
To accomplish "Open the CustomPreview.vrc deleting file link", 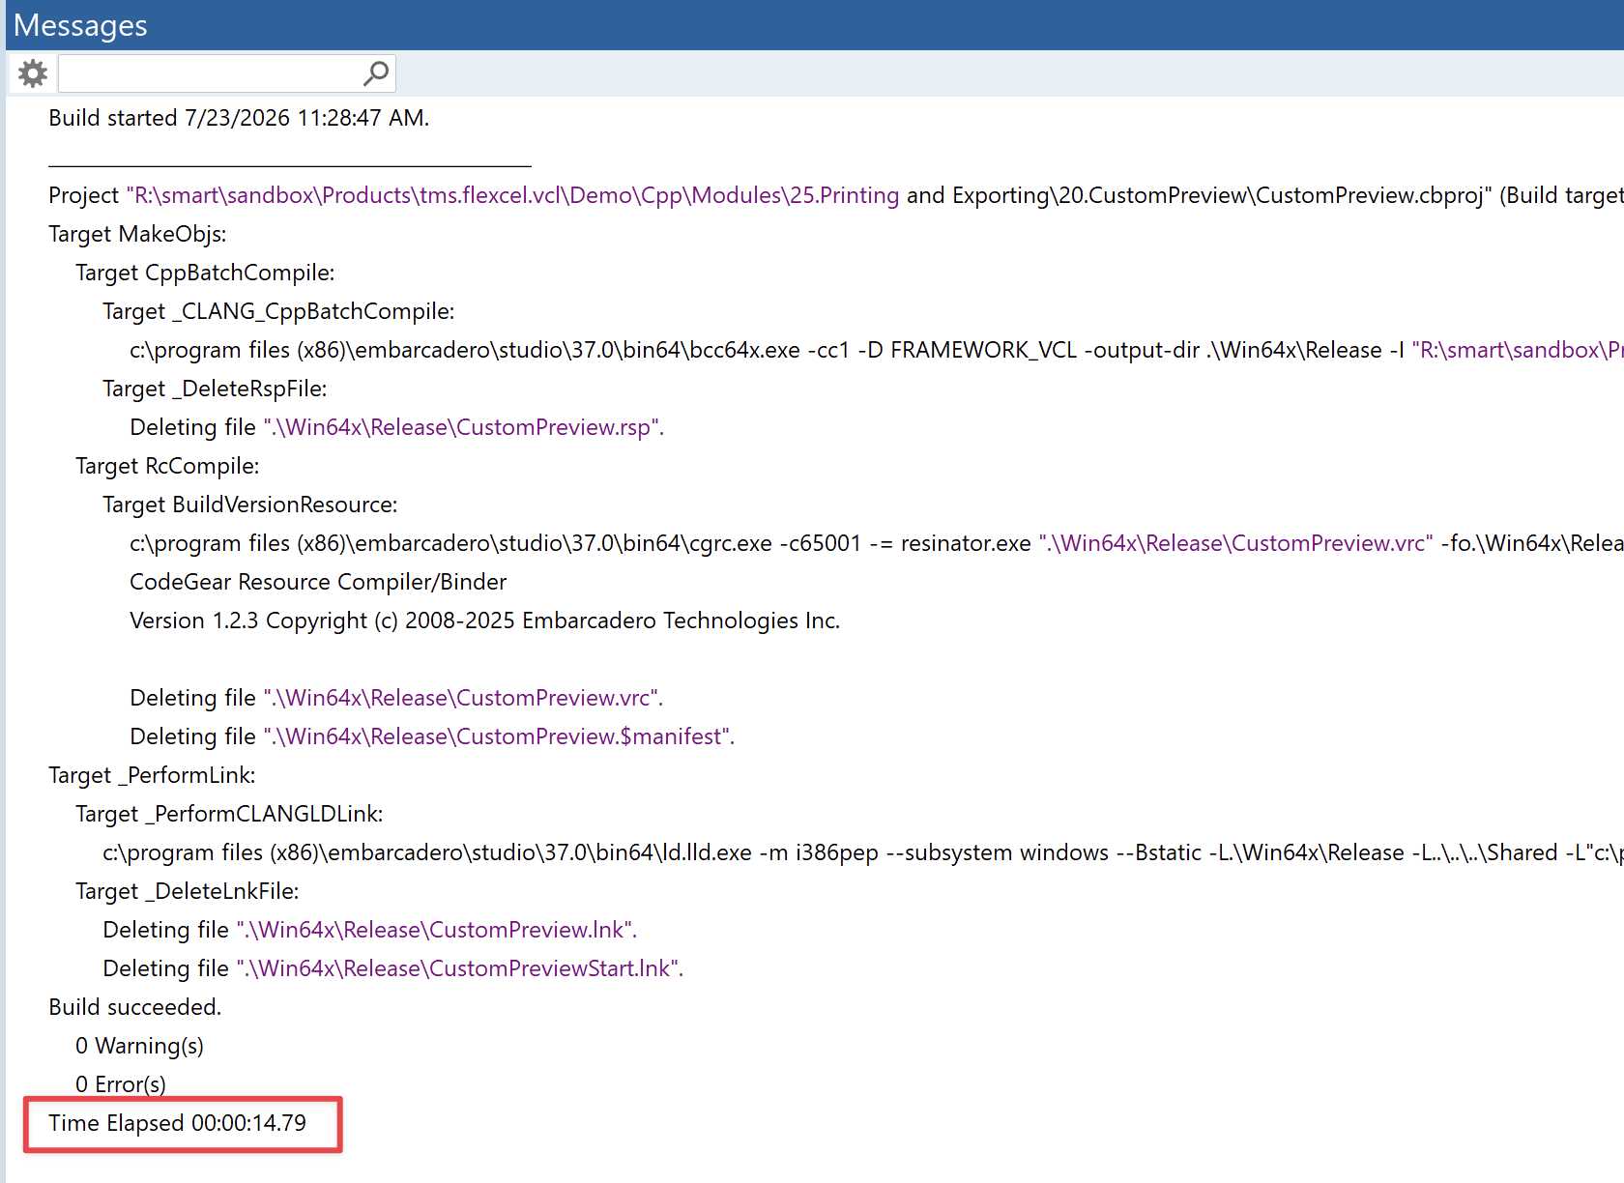I will pos(463,698).
